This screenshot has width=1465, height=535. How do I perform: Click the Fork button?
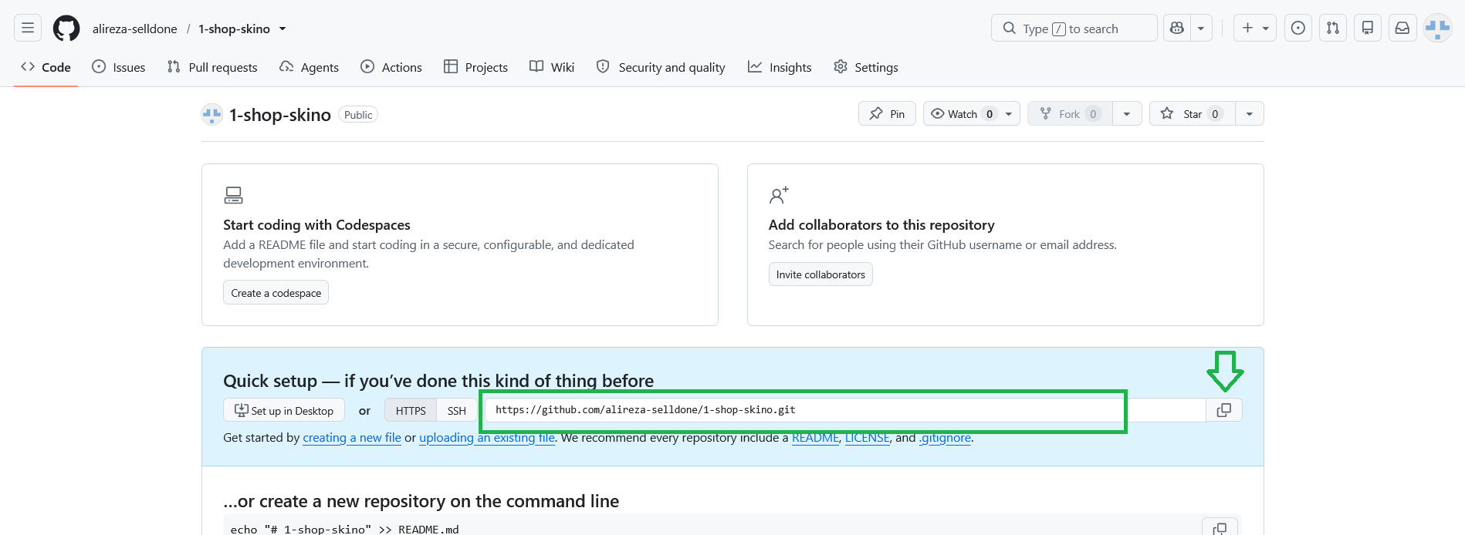click(1070, 113)
